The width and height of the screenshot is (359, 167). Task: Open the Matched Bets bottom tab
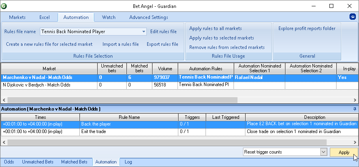click(x=74, y=162)
